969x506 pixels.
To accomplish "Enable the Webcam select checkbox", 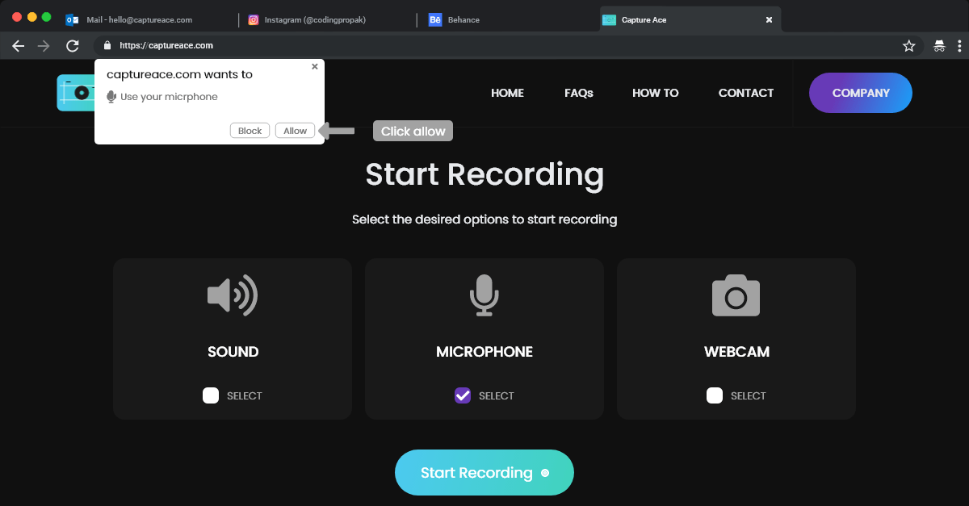I will click(x=715, y=395).
